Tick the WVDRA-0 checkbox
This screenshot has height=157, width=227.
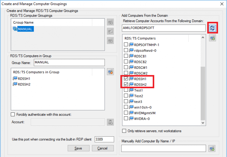click(x=126, y=118)
